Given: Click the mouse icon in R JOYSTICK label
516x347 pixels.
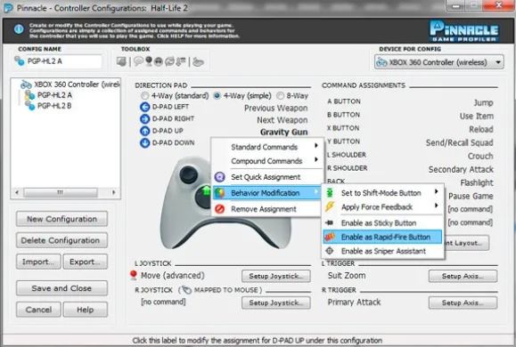Looking at the screenshot, I should click(x=186, y=290).
